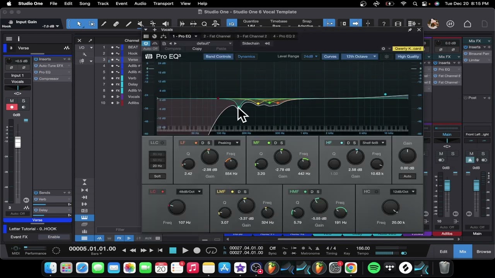Select the Split (knife) tool
This screenshot has height=278, width=495.
(104, 24)
